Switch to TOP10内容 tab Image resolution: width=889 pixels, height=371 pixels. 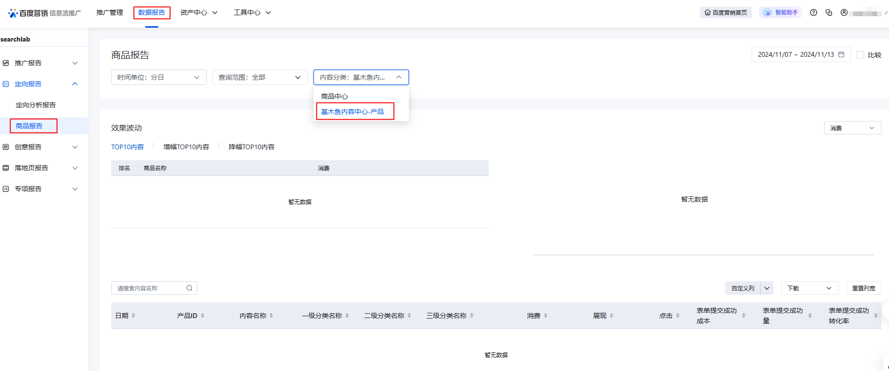coord(127,147)
